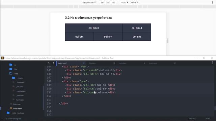Switch to the index.html tab

62,63
